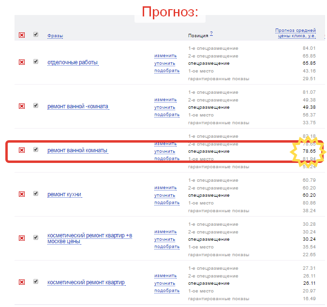This screenshot has width=327, height=307.
Task: Click "уточнить" for "ремонт ванной комнаты"
Action: point(165,151)
